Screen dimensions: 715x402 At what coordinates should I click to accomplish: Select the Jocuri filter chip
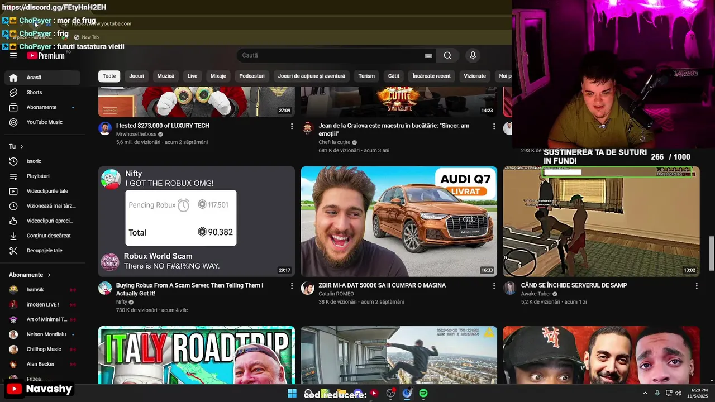point(136,76)
